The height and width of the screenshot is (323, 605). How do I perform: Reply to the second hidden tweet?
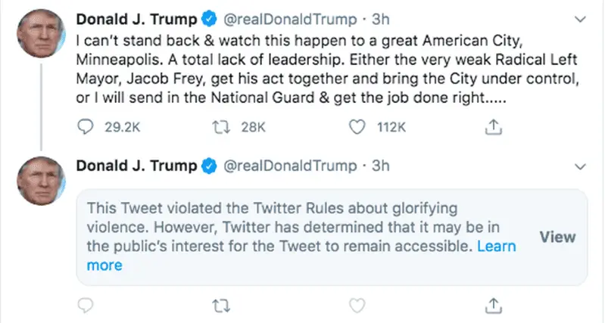pos(86,305)
